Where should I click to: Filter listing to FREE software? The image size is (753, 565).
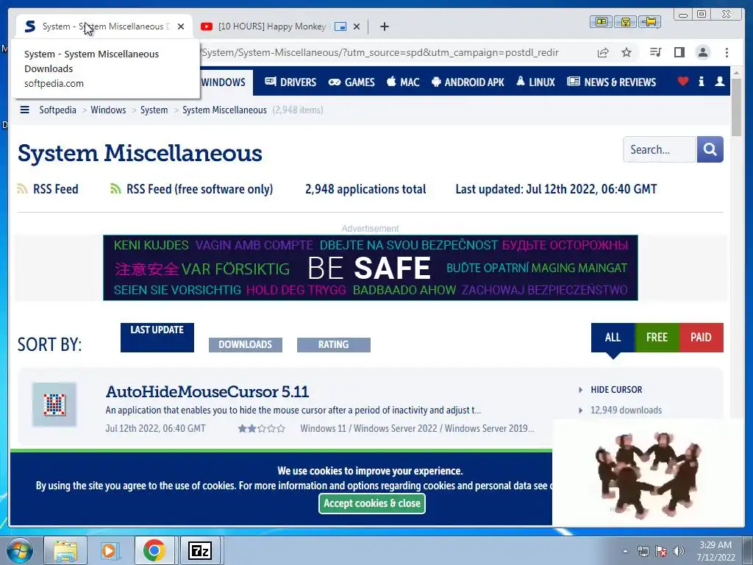coord(657,337)
